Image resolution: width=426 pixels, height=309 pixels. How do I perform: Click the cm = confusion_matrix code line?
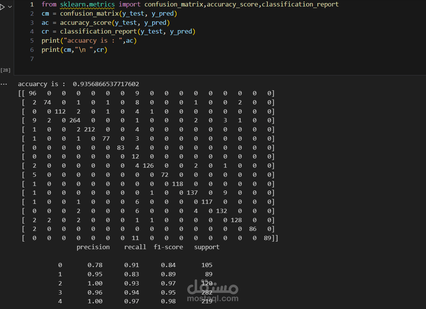coord(109,14)
